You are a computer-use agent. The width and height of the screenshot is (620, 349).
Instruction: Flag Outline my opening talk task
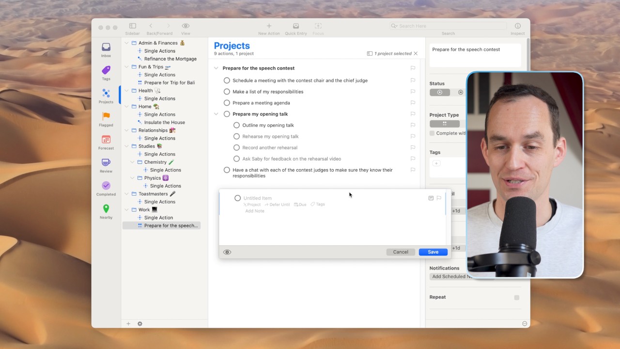(413, 125)
